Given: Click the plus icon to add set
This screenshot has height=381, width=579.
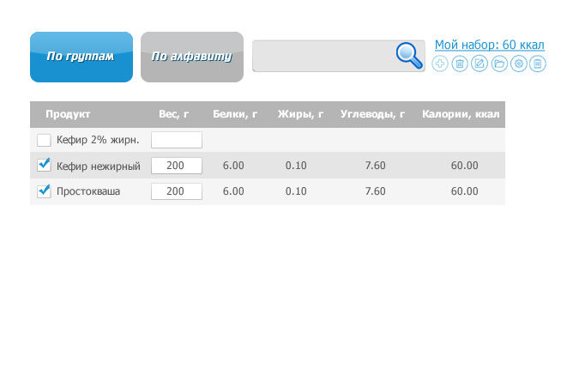Looking at the screenshot, I should (x=440, y=63).
